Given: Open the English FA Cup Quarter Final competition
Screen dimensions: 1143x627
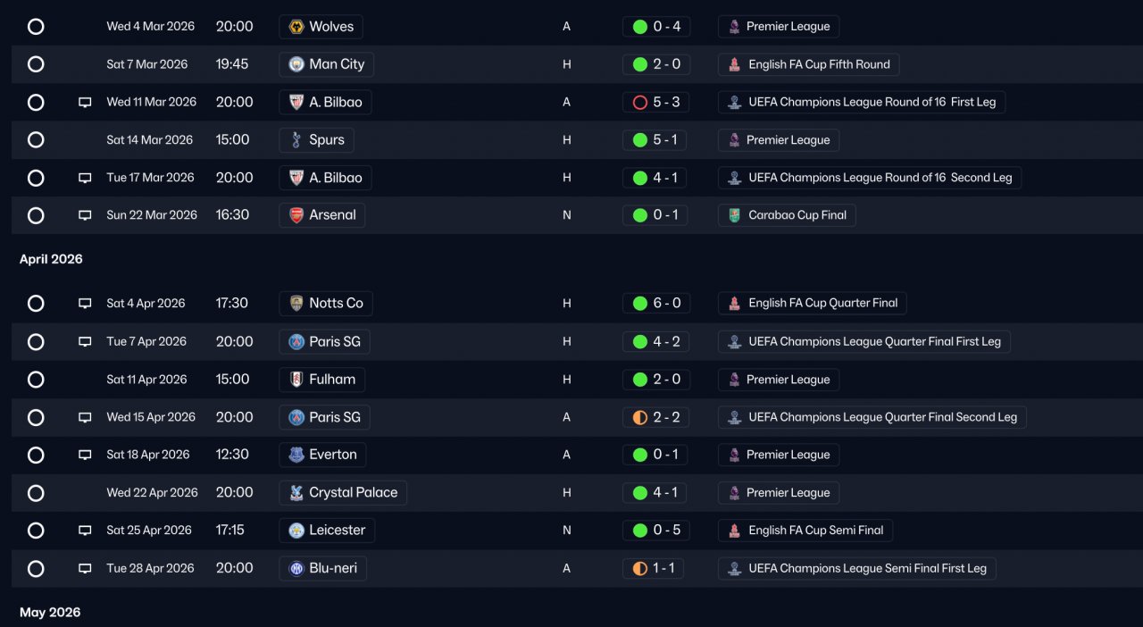Looking at the screenshot, I should click(x=812, y=304).
